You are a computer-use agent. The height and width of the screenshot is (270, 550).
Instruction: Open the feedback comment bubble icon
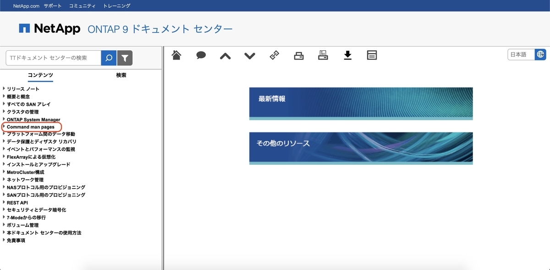[201, 55]
